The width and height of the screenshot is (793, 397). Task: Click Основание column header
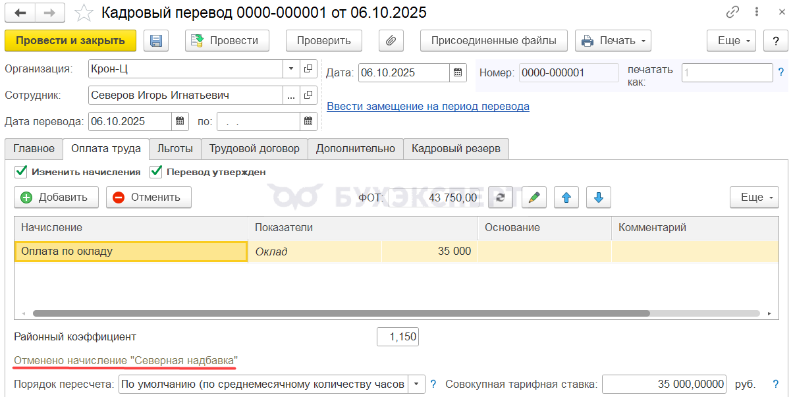tap(545, 227)
